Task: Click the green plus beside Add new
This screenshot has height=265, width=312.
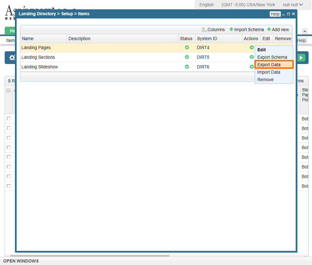Action: click(x=269, y=30)
